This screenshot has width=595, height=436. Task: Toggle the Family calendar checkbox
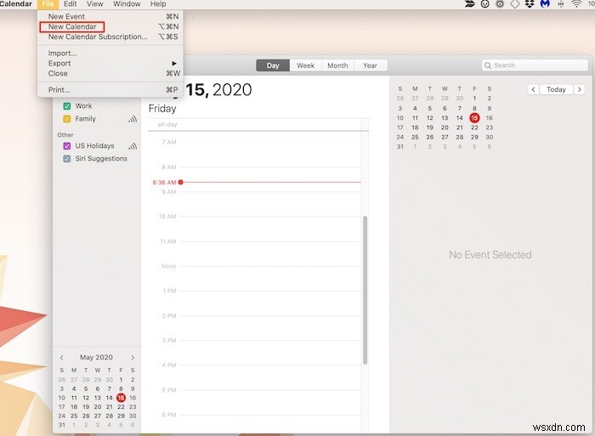(x=67, y=119)
